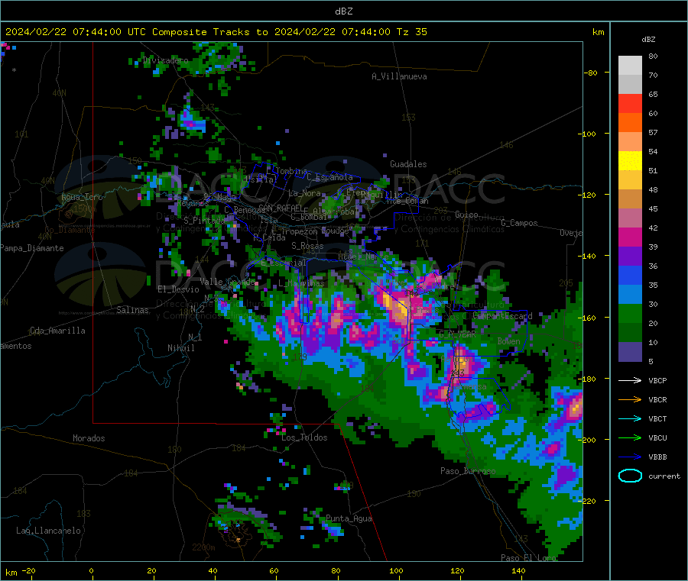Click the '-80' tick on the right axis
Viewport: 688px width, 581px height.
tap(591, 73)
